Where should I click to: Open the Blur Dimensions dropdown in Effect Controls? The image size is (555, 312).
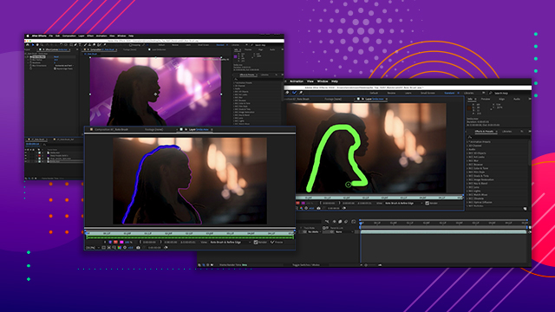[64, 66]
